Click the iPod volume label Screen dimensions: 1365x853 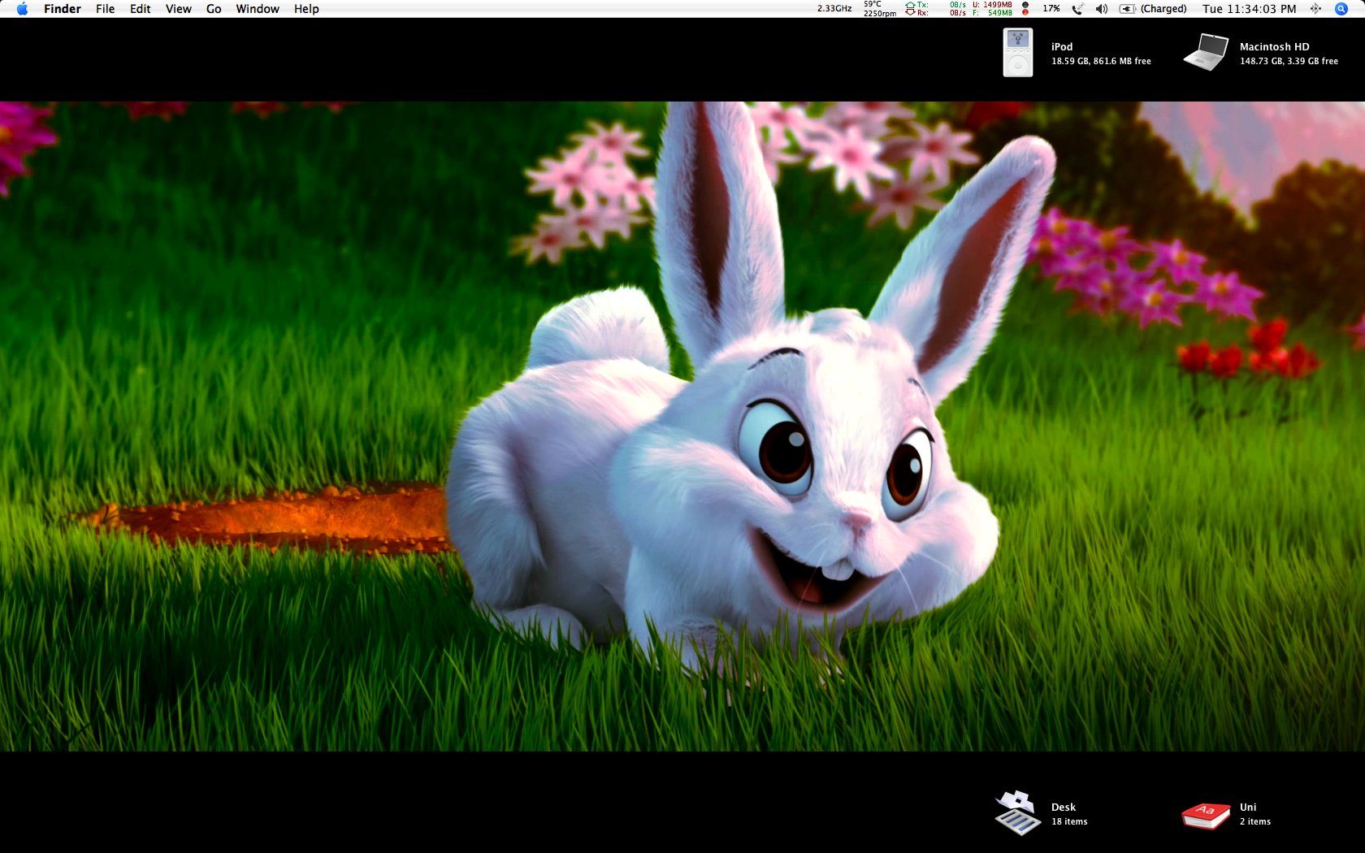pos(1062,47)
